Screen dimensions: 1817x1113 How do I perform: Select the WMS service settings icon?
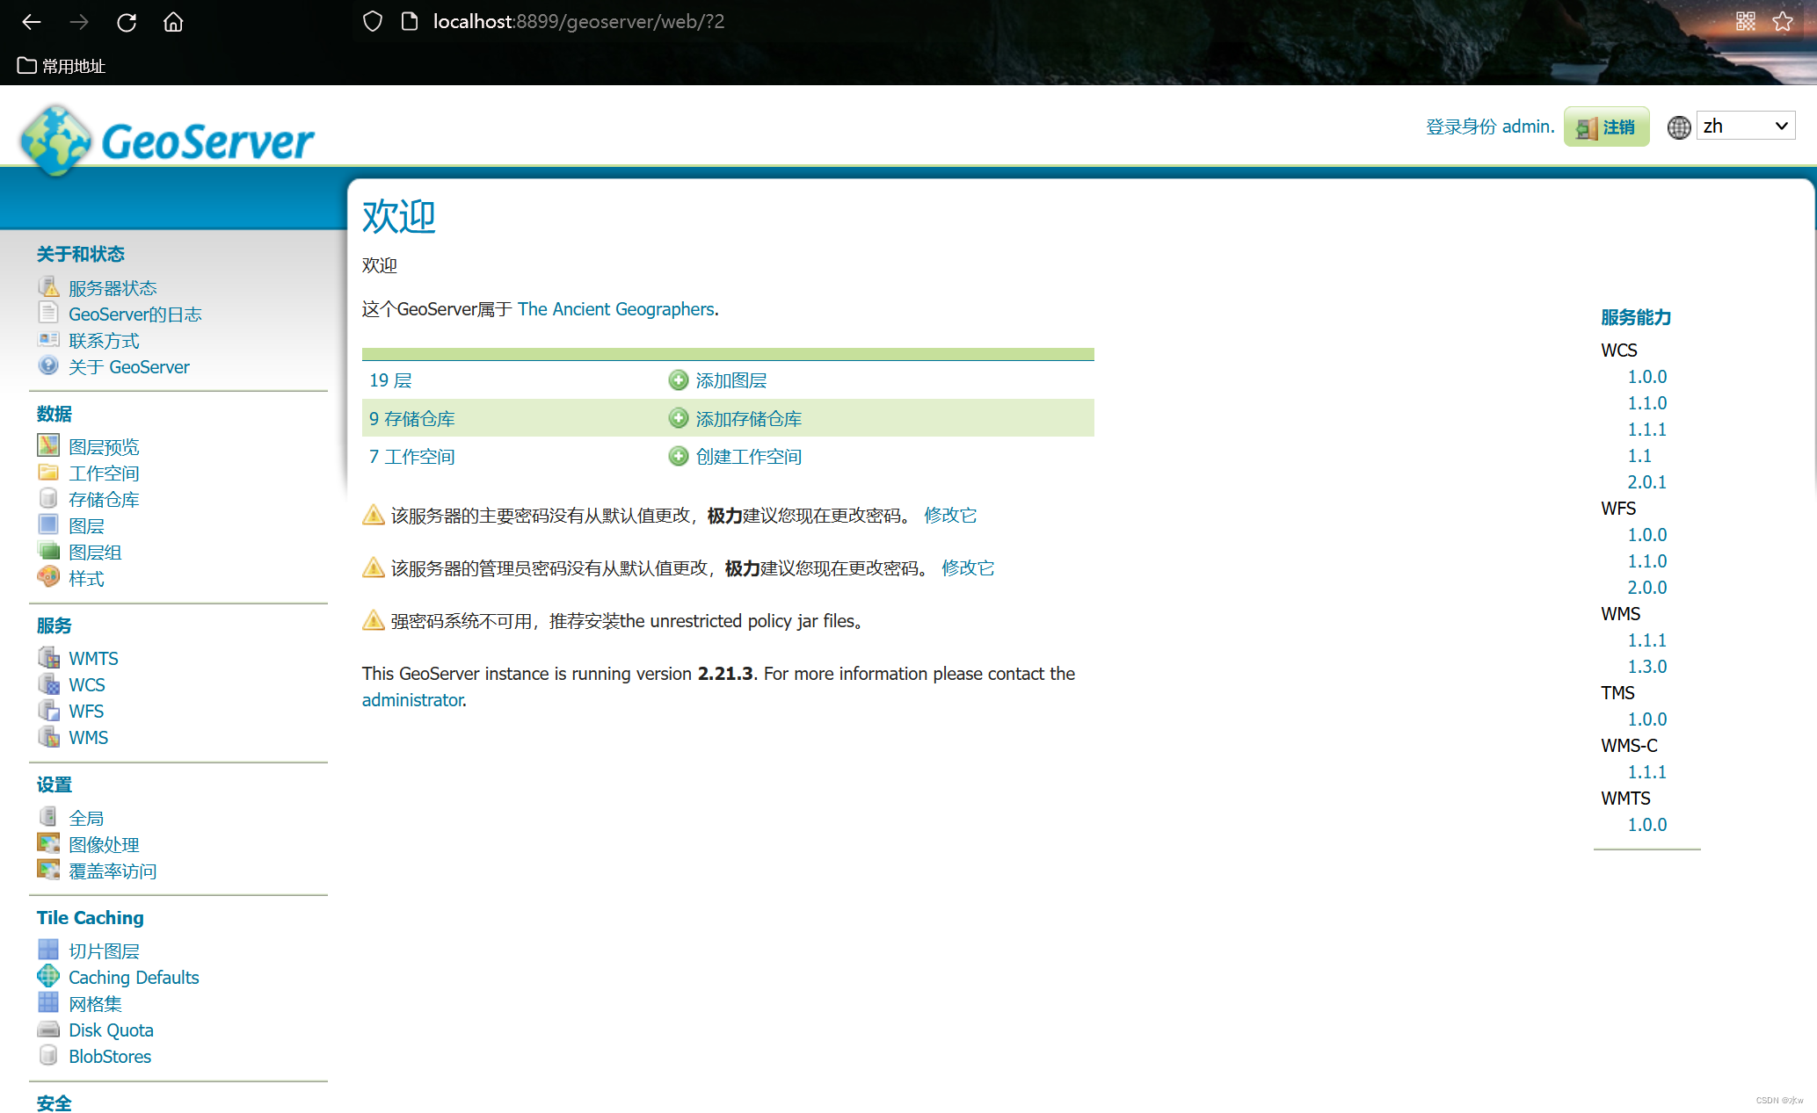pyautogui.click(x=49, y=737)
